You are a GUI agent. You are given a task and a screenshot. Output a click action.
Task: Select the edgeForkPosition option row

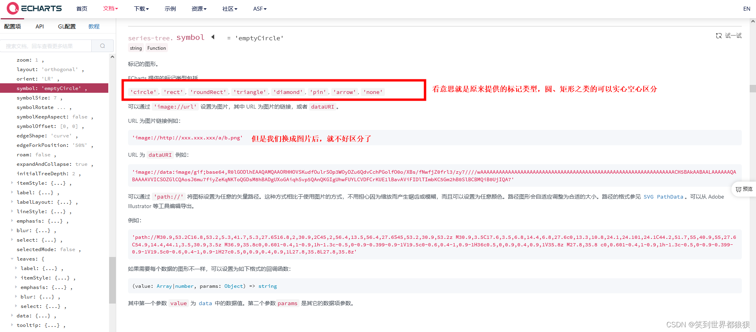(x=54, y=145)
